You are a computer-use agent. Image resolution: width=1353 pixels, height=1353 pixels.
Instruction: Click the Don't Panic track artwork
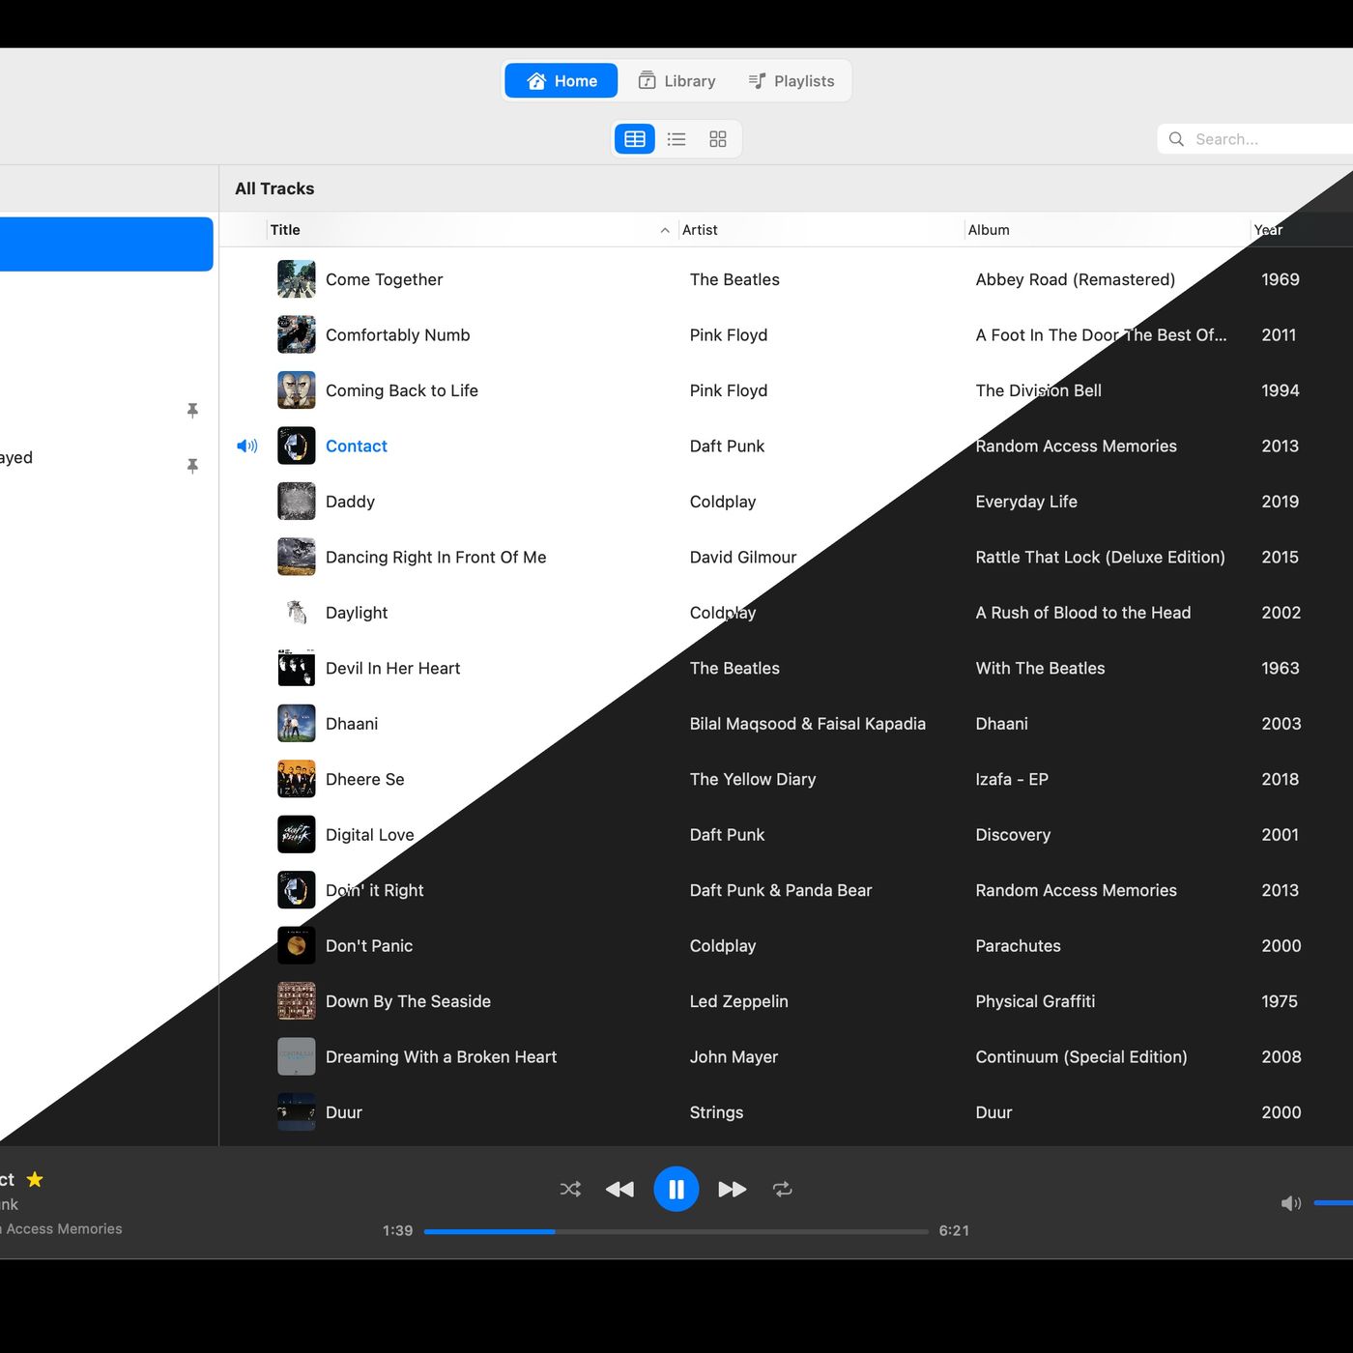[x=297, y=946]
